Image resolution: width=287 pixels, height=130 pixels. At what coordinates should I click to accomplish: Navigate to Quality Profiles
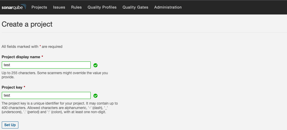pyautogui.click(x=102, y=7)
